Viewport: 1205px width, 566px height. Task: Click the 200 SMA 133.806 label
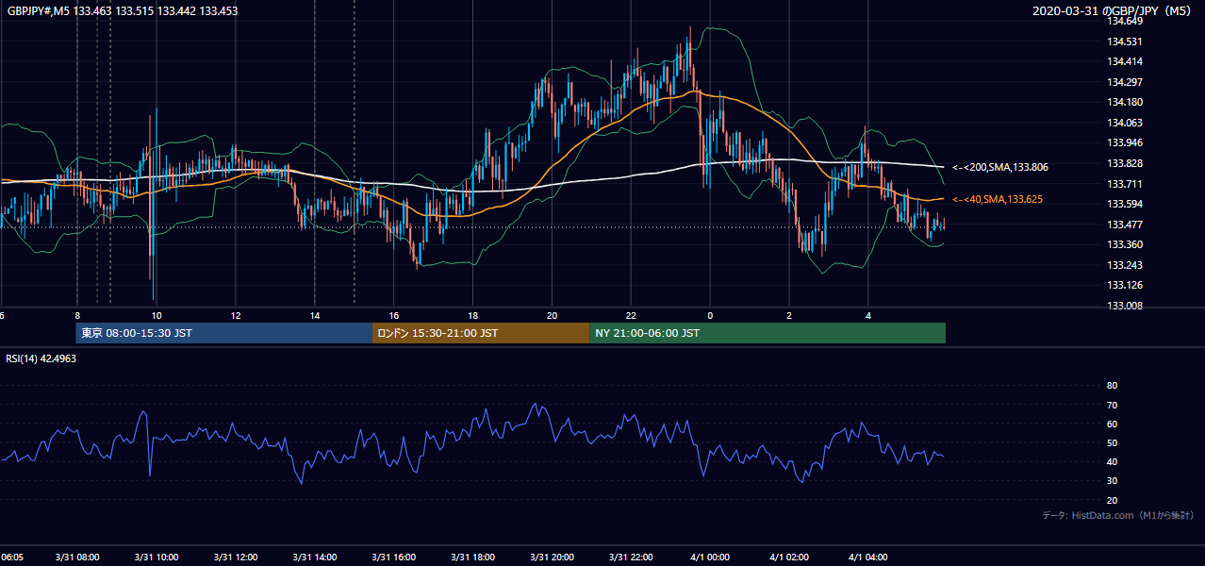tap(1000, 167)
